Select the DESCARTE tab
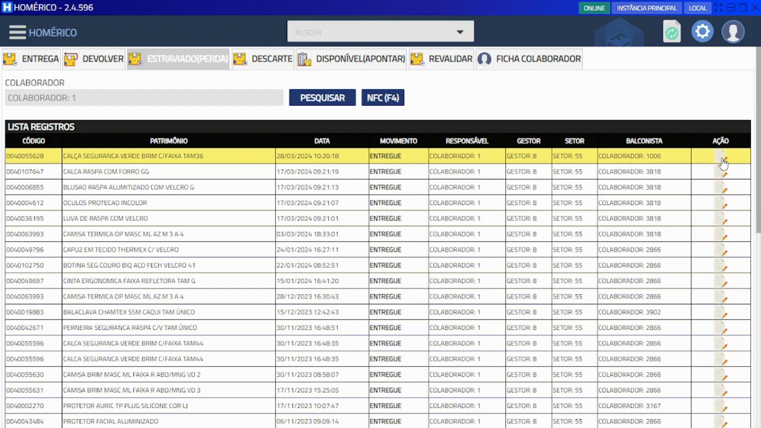Image resolution: width=761 pixels, height=428 pixels. tap(263, 59)
